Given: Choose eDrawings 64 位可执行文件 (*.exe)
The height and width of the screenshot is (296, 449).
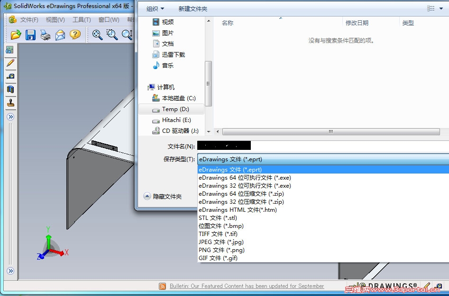Looking at the screenshot, I should tap(323, 177).
